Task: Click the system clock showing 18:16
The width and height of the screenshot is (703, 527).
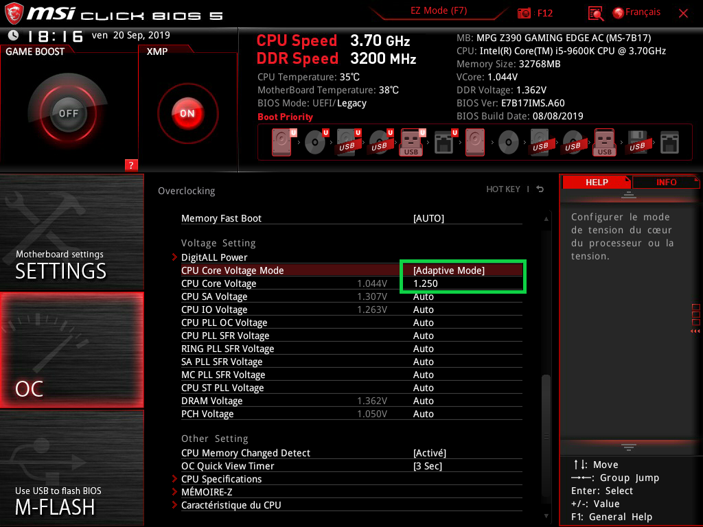Action: [55, 36]
